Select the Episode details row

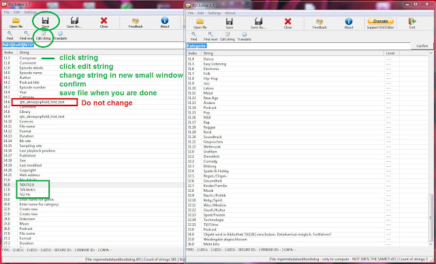(93, 68)
